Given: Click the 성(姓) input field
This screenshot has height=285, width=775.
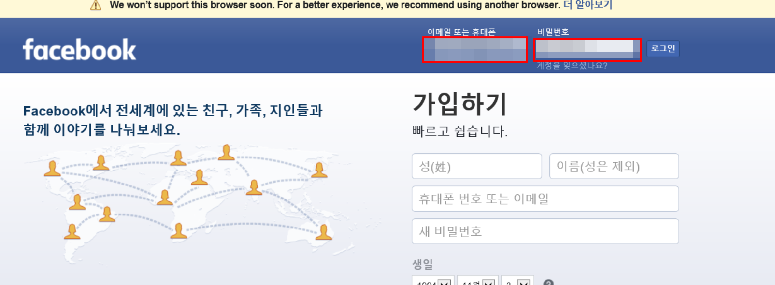Looking at the screenshot, I should click(x=477, y=166).
